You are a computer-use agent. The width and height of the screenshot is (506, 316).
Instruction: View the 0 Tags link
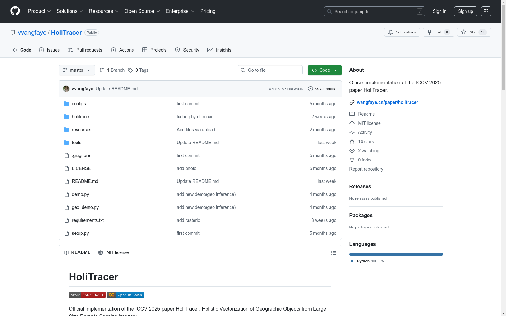coord(139,70)
